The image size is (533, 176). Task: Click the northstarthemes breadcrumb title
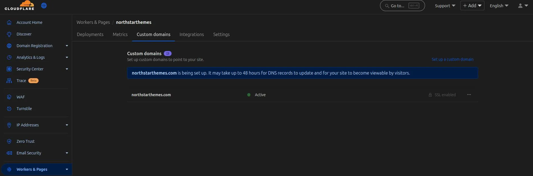tap(134, 22)
